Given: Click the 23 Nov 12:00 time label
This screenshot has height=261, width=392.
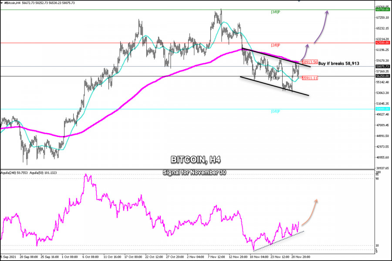Looking at the screenshot, I should coord(280,257).
